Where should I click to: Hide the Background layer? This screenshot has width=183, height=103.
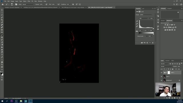coord(162,80)
